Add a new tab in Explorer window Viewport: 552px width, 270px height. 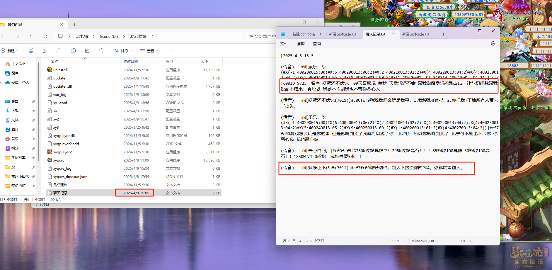pos(74,25)
